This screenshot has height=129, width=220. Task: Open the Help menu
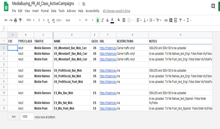pyautogui.click(x=81, y=11)
